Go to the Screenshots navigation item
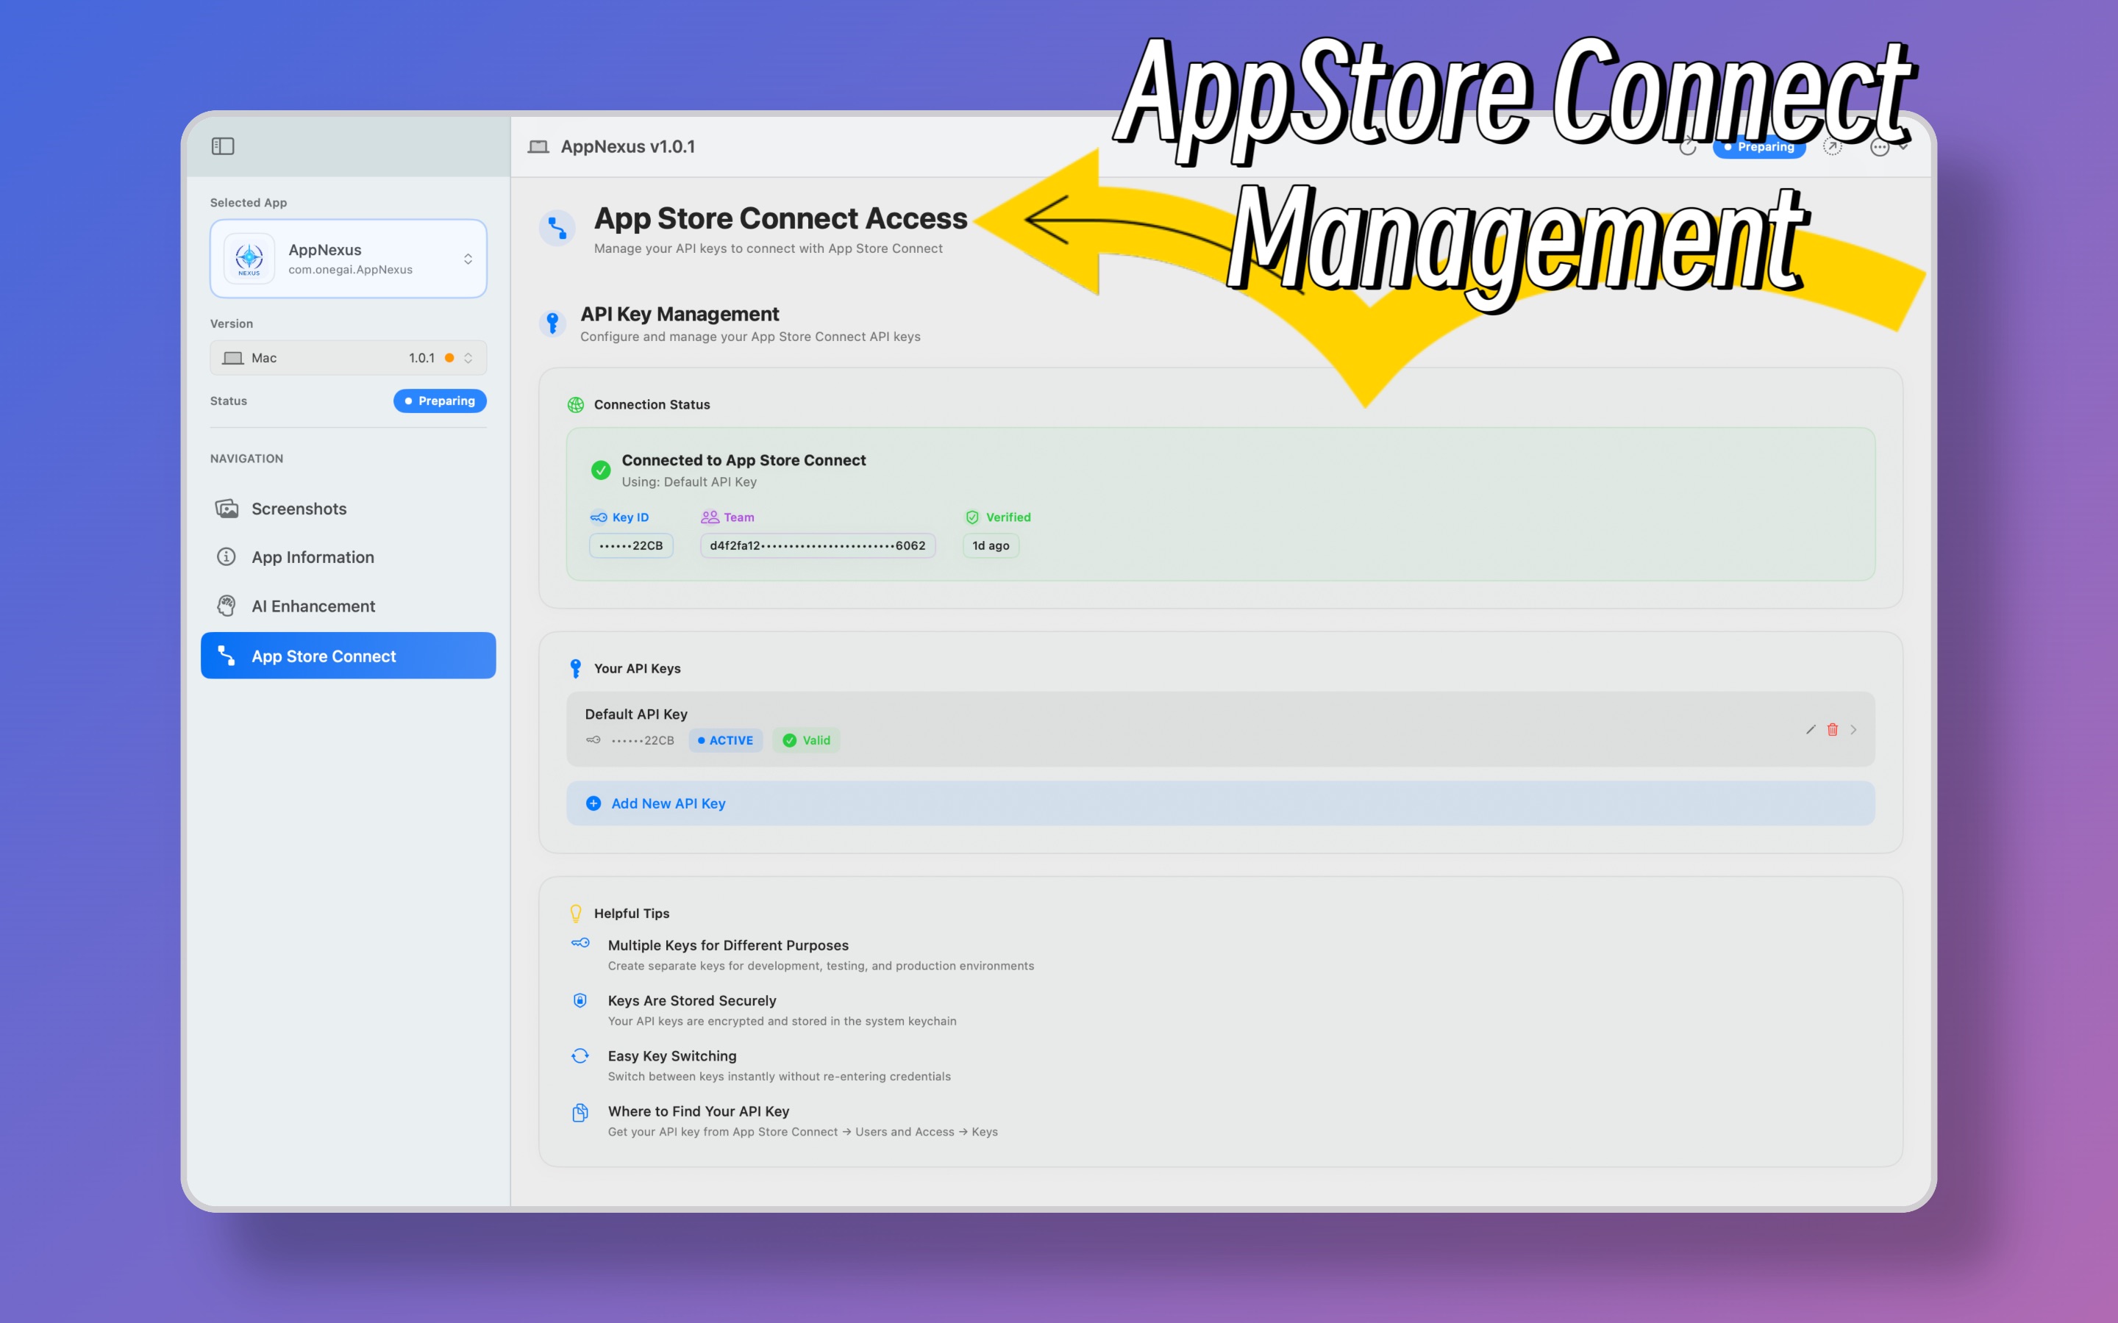The image size is (2118, 1323). point(299,509)
